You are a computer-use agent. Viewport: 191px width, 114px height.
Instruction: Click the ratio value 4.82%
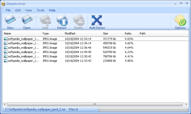[129, 43]
